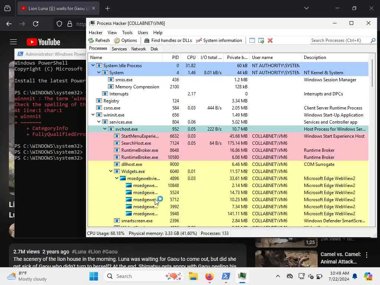Select the StartMenuExperienceHost process row
The width and height of the screenshot is (380, 285).
(x=228, y=136)
